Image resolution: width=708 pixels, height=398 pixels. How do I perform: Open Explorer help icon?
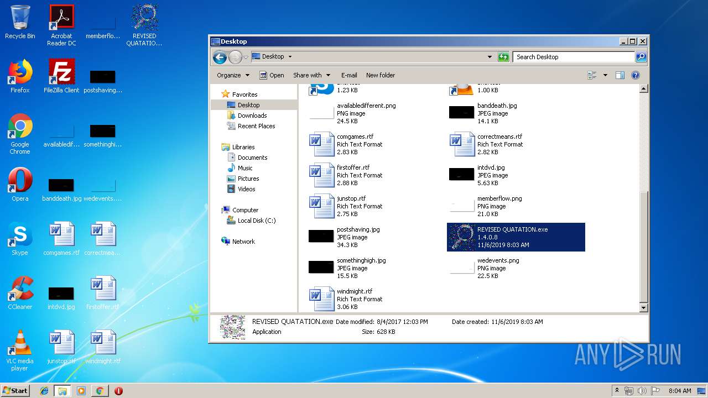pos(636,75)
